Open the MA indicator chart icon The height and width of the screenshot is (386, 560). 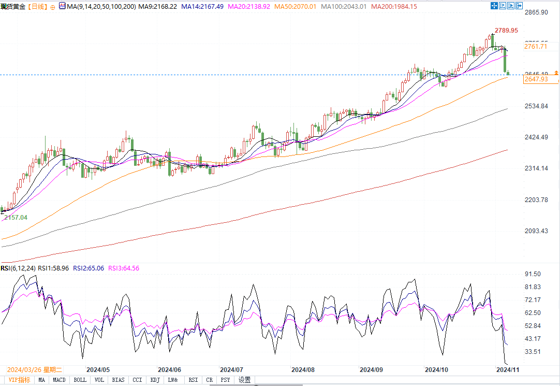62,7
